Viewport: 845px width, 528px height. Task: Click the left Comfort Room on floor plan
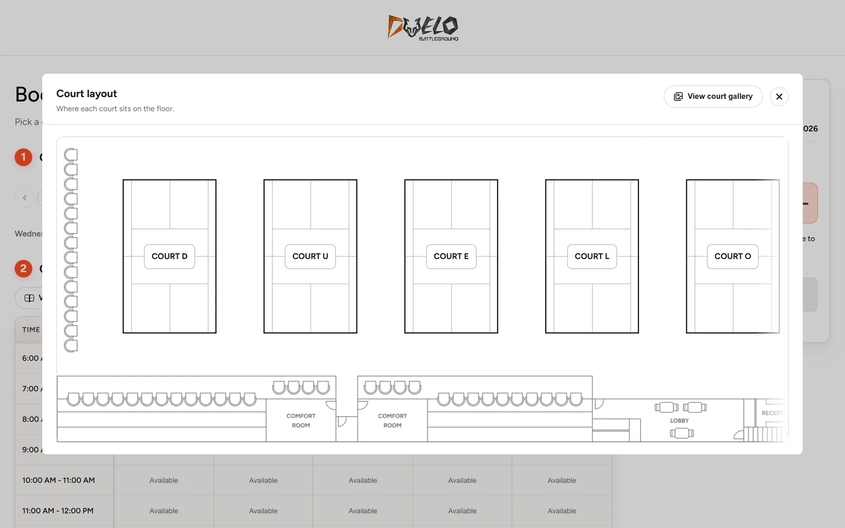click(x=301, y=420)
